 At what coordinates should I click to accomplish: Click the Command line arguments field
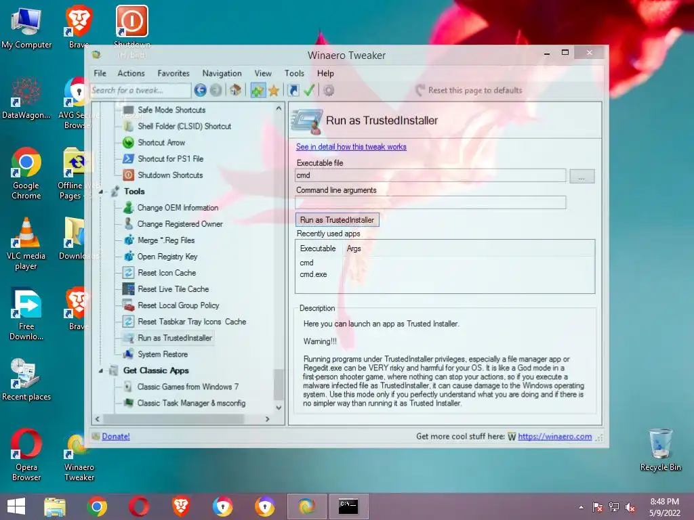430,202
